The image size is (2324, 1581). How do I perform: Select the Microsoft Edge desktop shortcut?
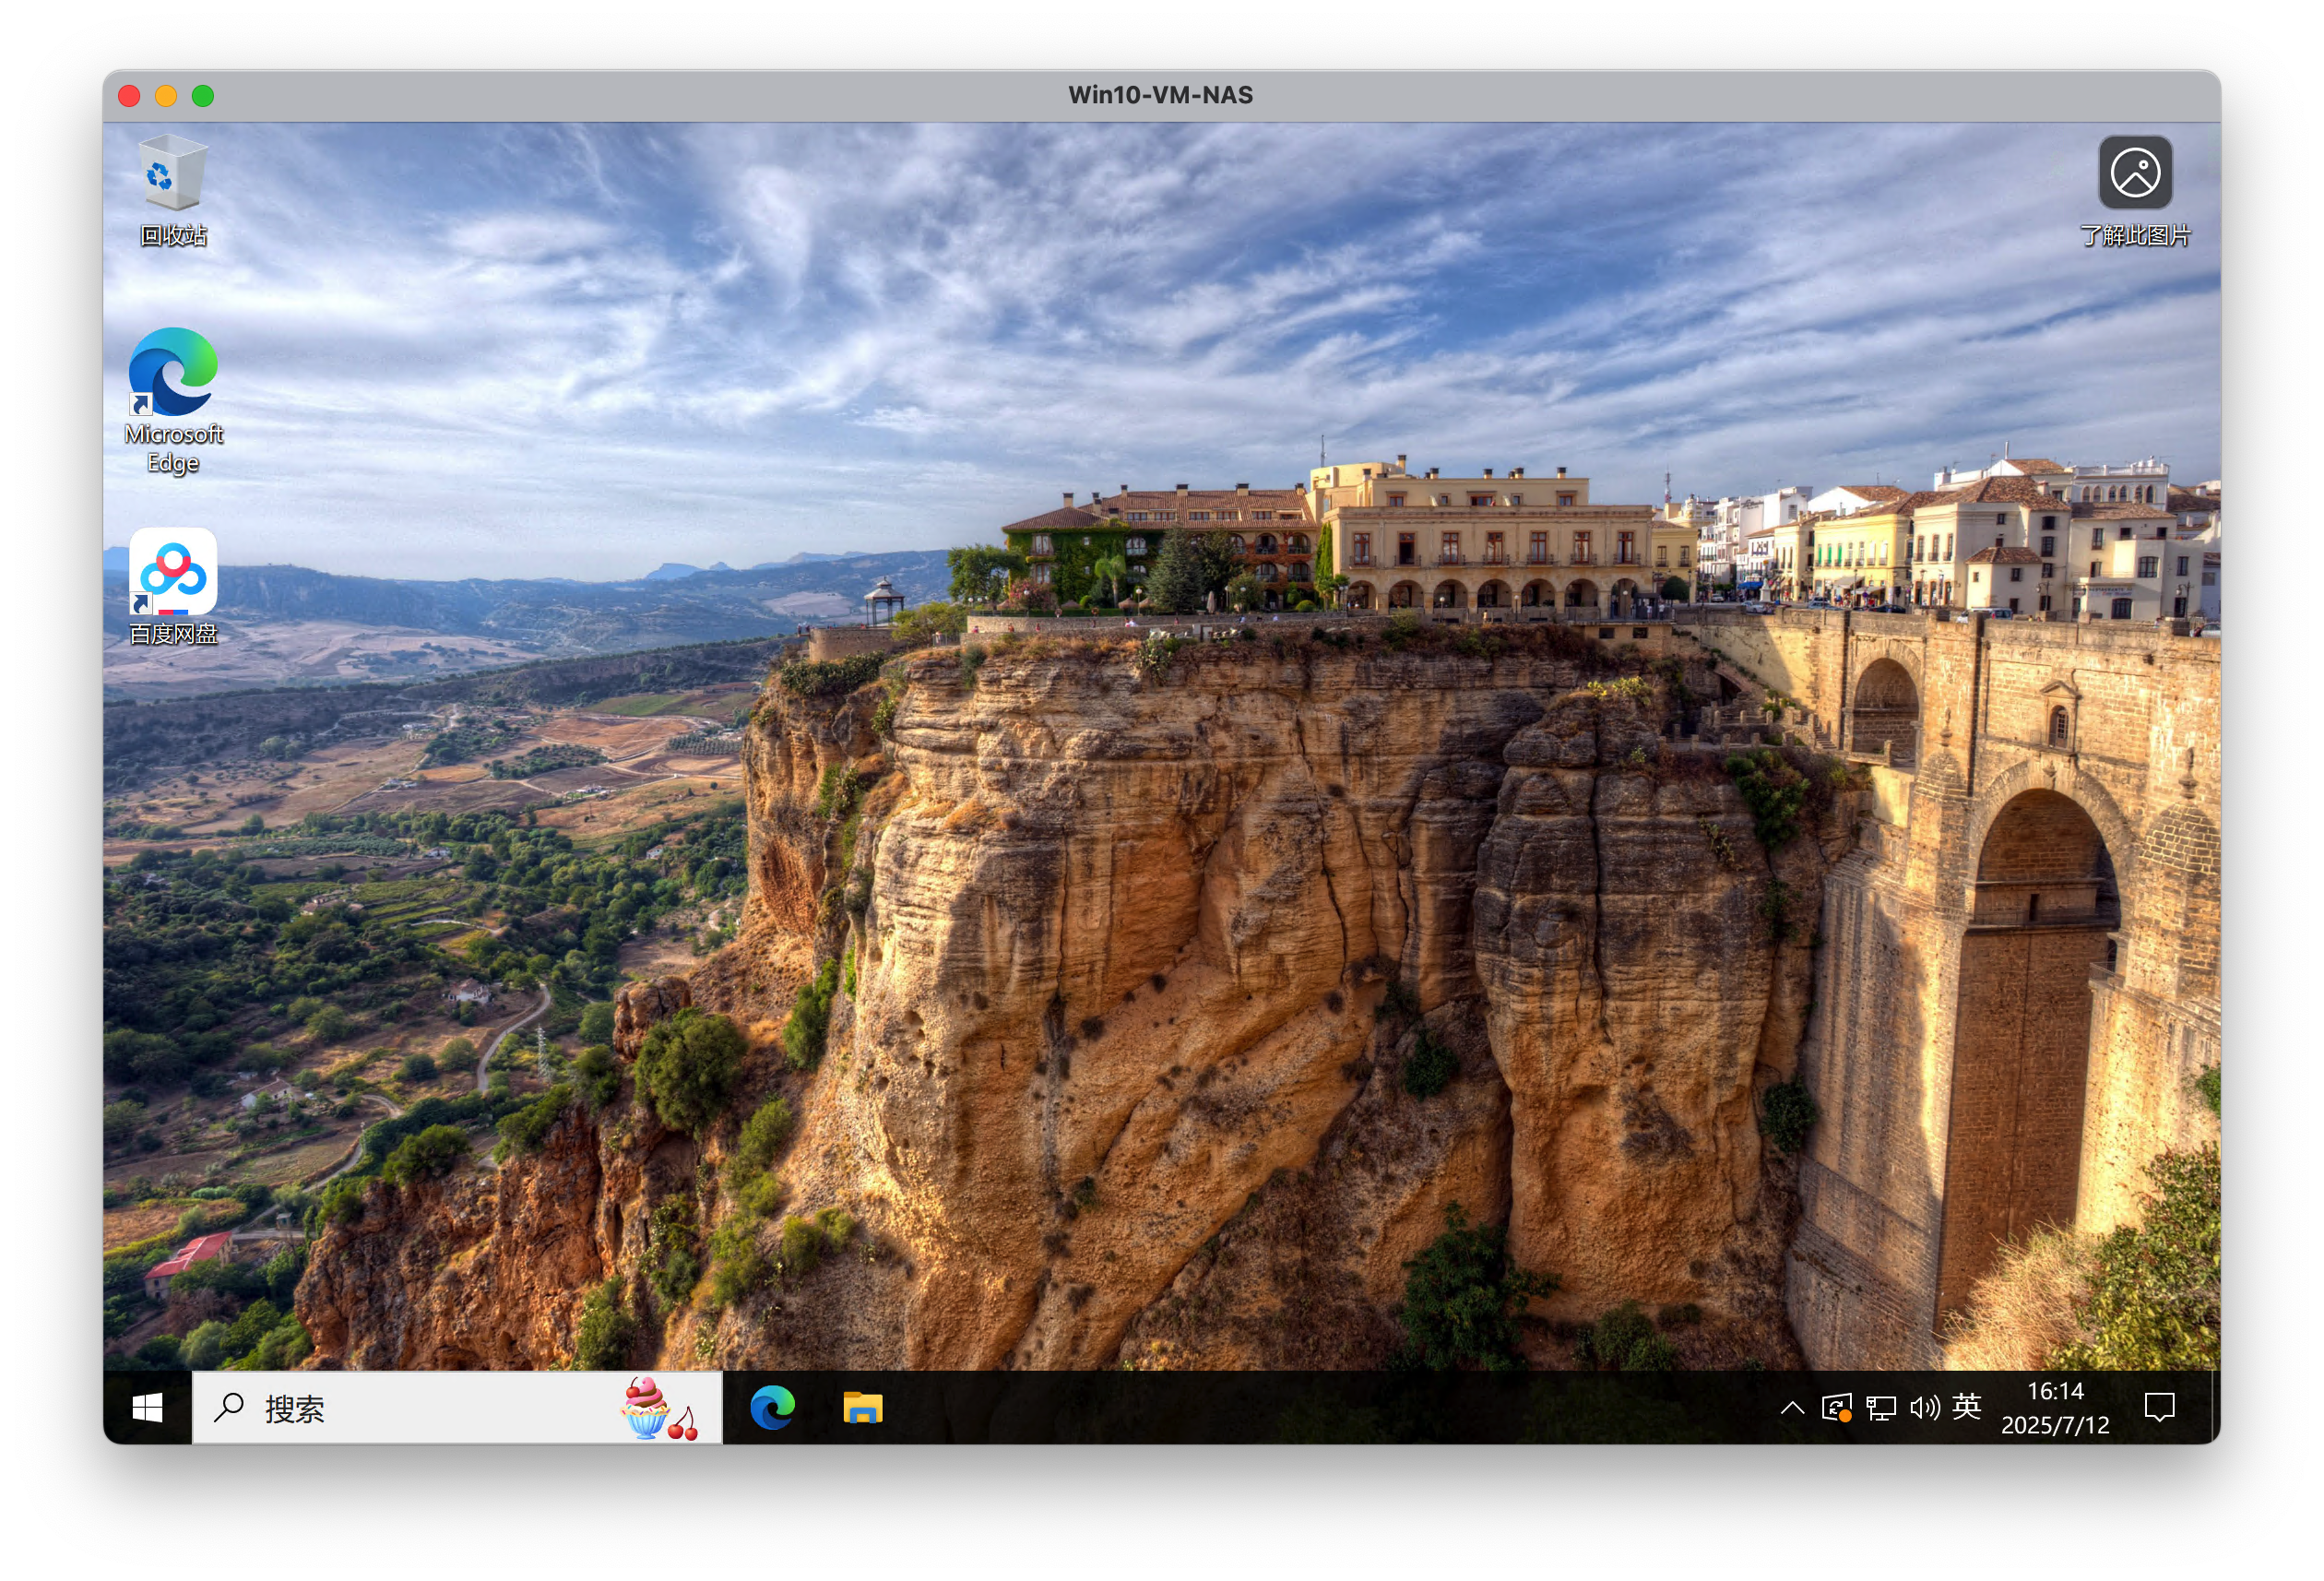[173, 373]
